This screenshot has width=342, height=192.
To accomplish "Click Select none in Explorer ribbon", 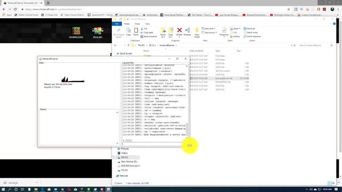I will coord(251,33).
